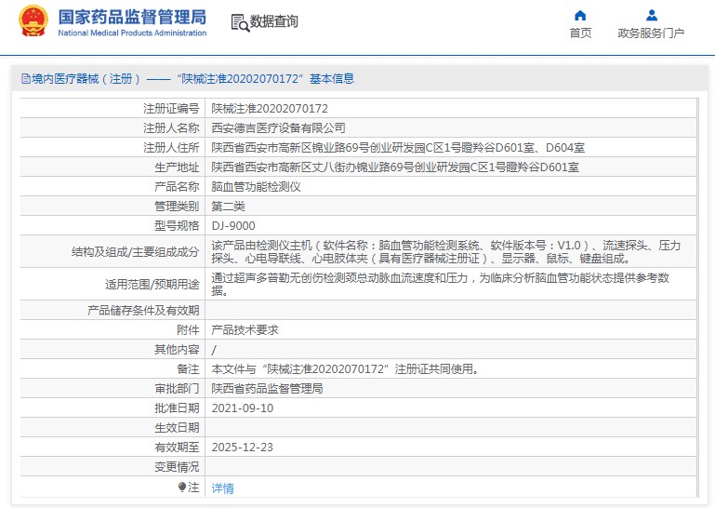Click the approval date 2021-09-10

pyautogui.click(x=243, y=408)
